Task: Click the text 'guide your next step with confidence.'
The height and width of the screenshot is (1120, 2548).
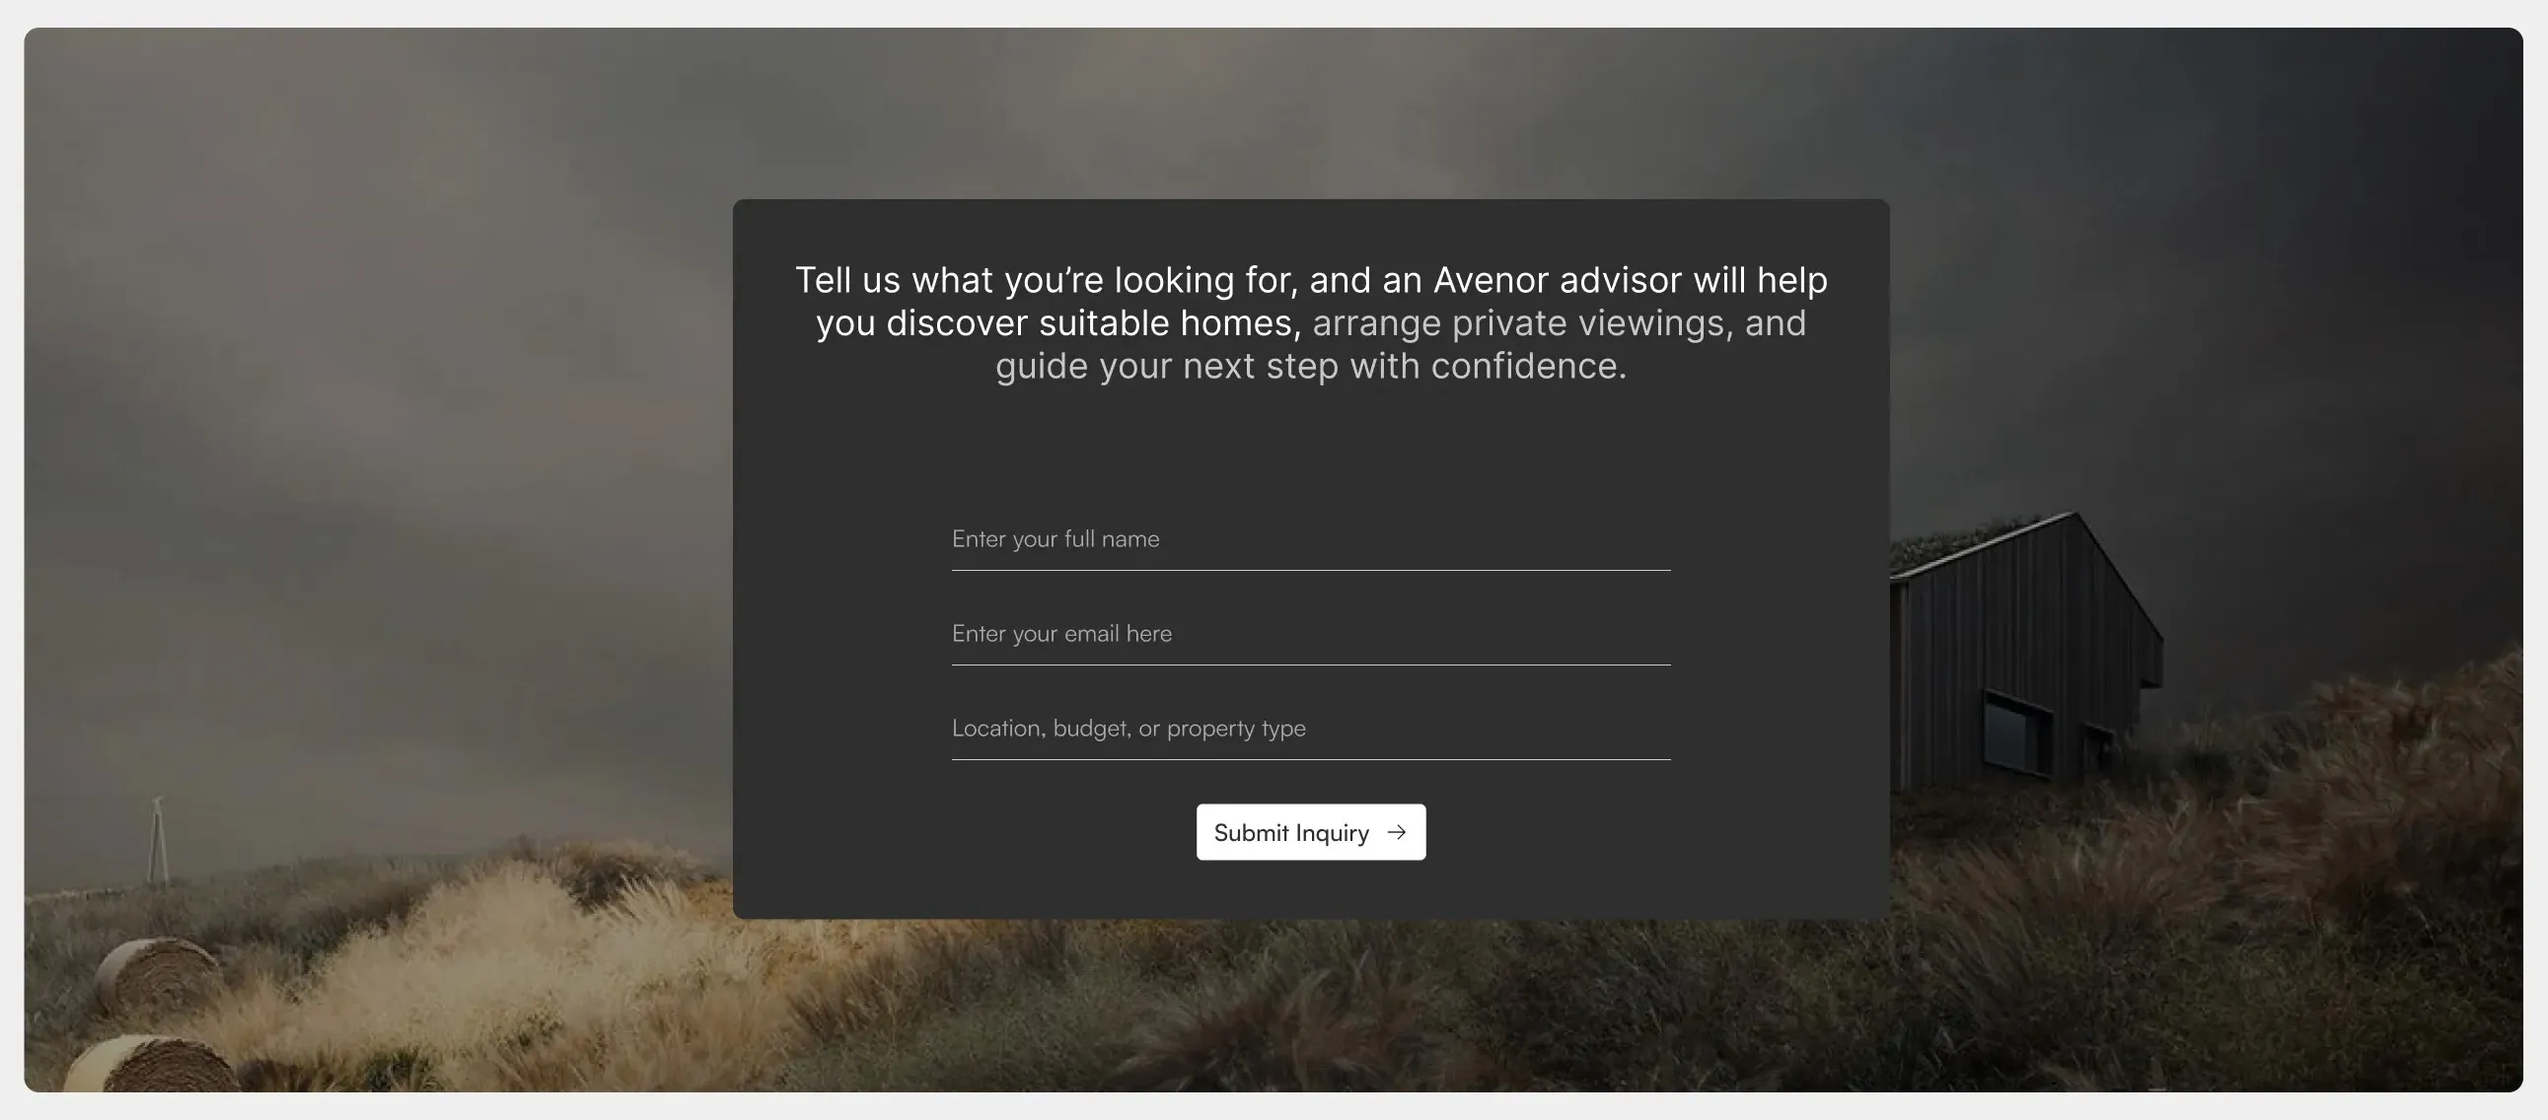Action: (x=1311, y=366)
